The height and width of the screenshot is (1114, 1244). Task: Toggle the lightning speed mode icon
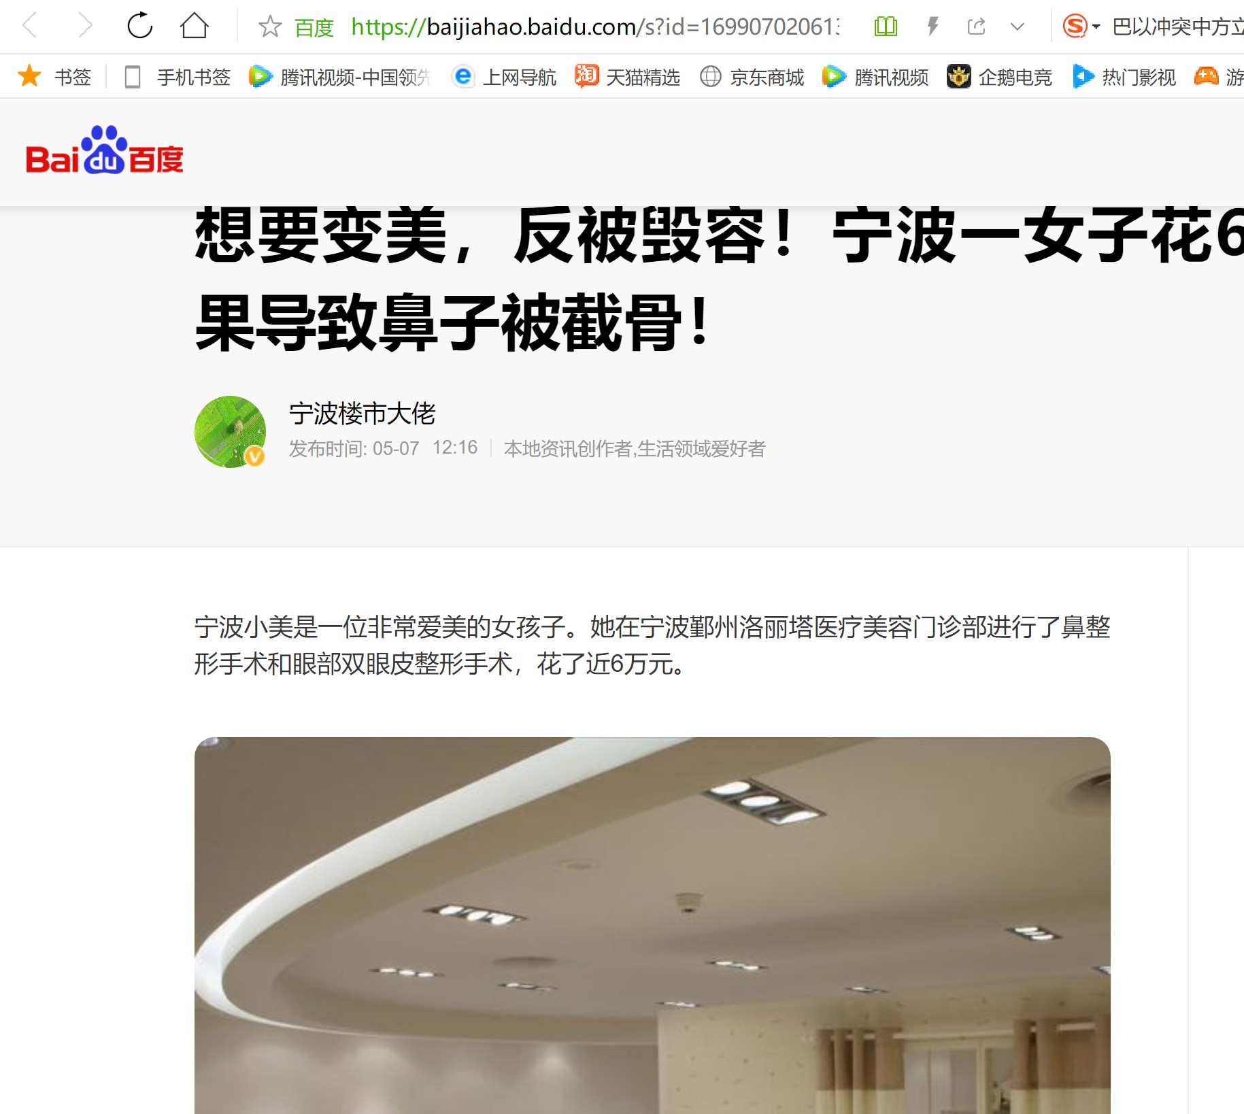tap(933, 27)
